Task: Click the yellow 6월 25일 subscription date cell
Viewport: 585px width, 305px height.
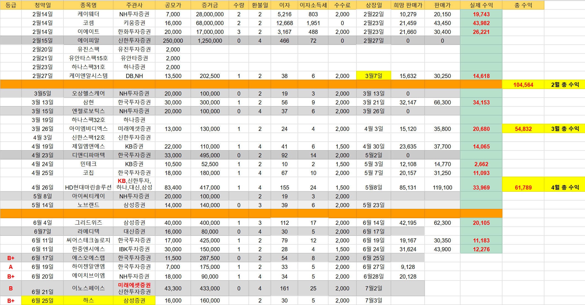Action: 43,300
